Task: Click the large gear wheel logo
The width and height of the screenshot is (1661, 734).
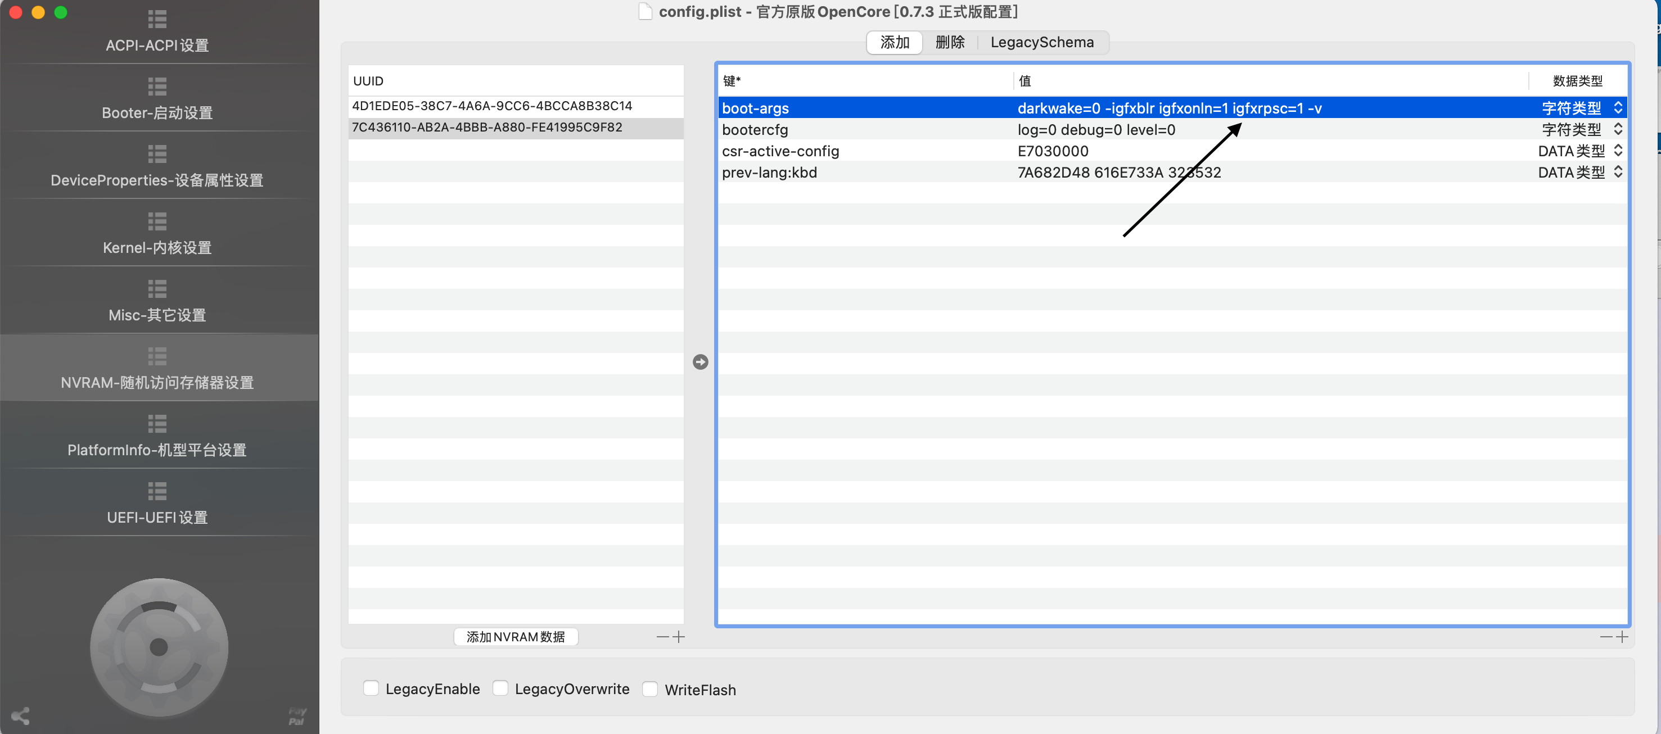Action: pyautogui.click(x=159, y=647)
